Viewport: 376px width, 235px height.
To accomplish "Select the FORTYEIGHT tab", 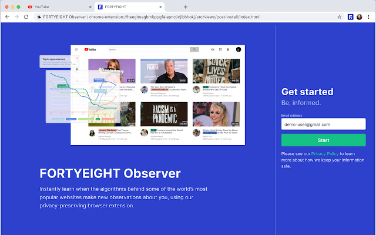I will pyautogui.click(x=130, y=7).
